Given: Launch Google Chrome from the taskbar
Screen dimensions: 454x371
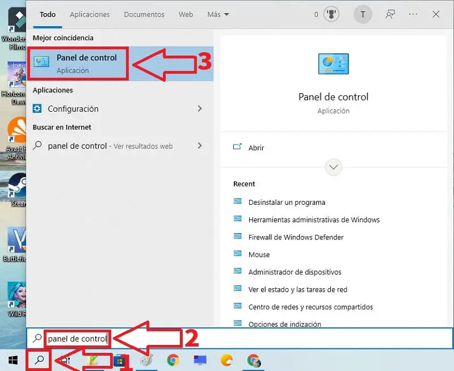Looking at the screenshot, I should click(173, 360).
